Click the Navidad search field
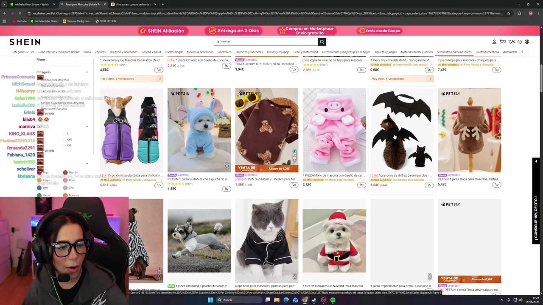The height and width of the screenshot is (305, 543). (x=266, y=42)
